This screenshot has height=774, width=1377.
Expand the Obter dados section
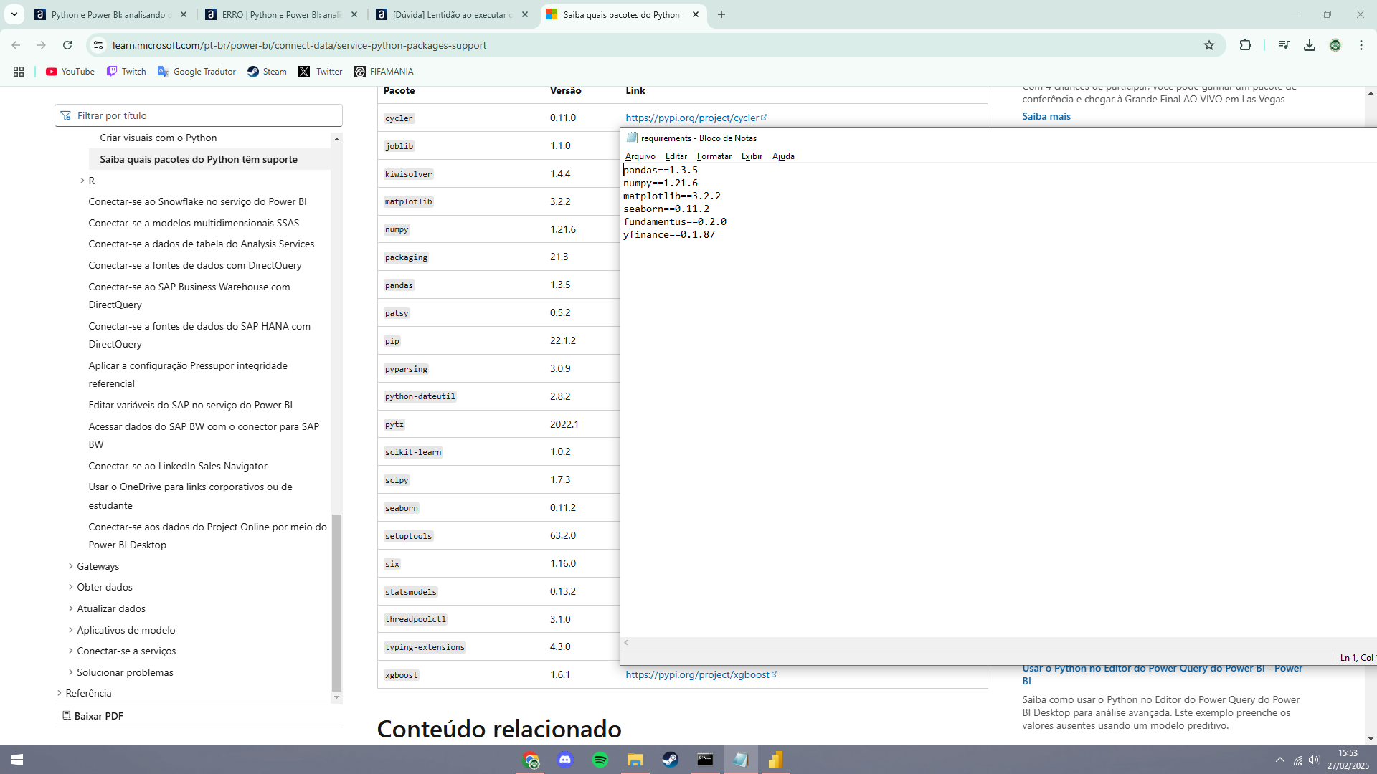[71, 587]
